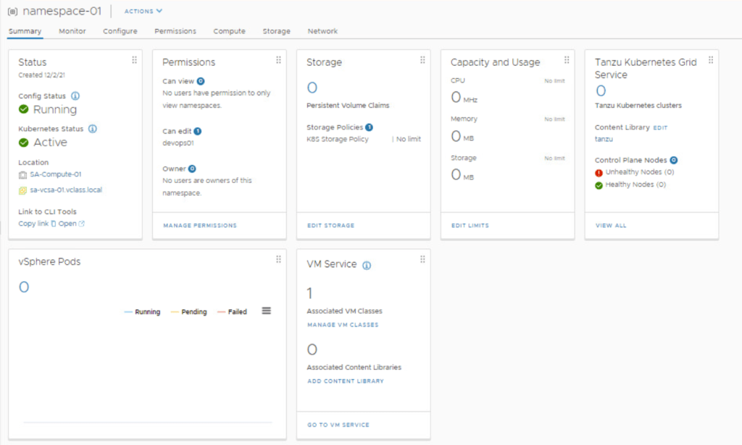
Task: Click the Storage Policies count badge
Action: pyautogui.click(x=369, y=127)
